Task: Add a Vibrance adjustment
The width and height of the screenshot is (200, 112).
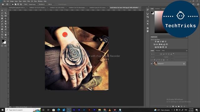Action: click(x=166, y=41)
